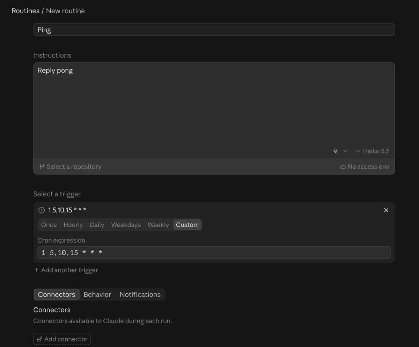The height and width of the screenshot is (347, 419).
Task: Switch to the Notifications tab
Action: point(140,295)
